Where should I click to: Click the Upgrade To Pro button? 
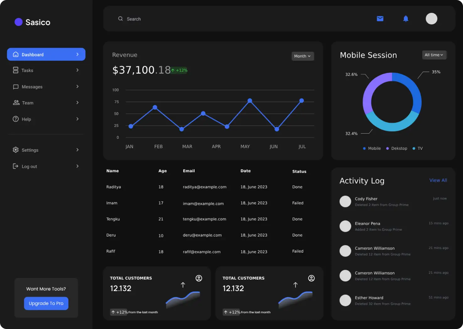click(46, 303)
